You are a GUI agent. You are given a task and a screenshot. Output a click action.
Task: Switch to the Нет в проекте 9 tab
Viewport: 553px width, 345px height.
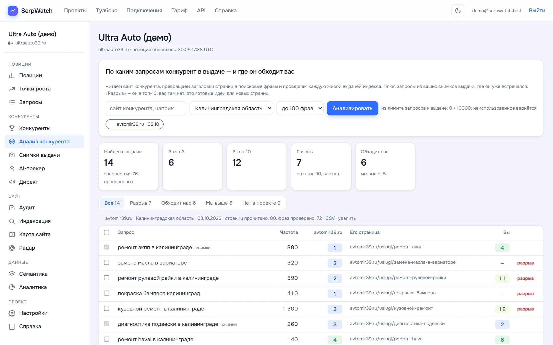[x=261, y=203]
